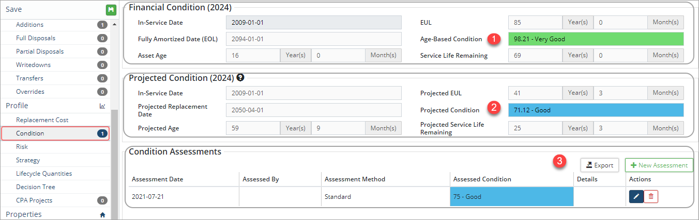The image size is (699, 220).
Task: Delete the assessment using trash icon
Action: [x=651, y=196]
